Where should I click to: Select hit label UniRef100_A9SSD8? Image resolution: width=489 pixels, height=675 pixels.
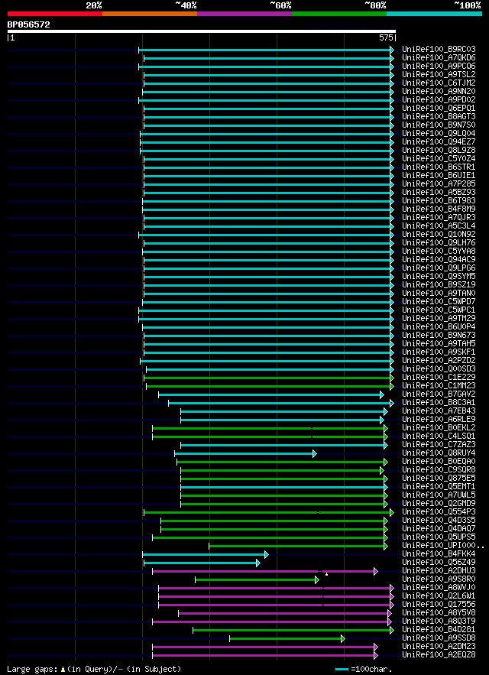[x=439, y=638]
